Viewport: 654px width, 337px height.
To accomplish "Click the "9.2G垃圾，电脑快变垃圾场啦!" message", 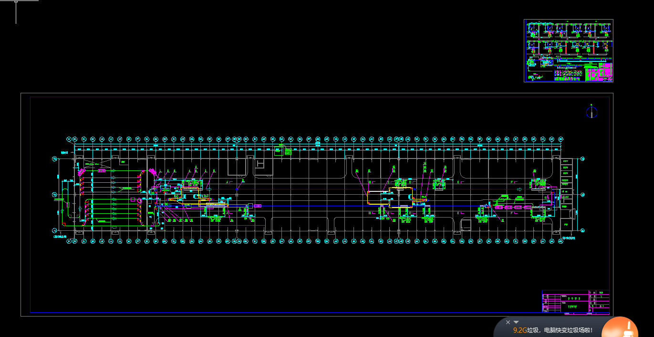I will point(553,330).
